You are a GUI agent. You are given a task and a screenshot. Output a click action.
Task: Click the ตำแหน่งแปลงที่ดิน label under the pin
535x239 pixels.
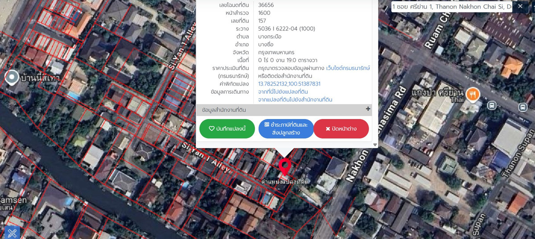tap(285, 182)
